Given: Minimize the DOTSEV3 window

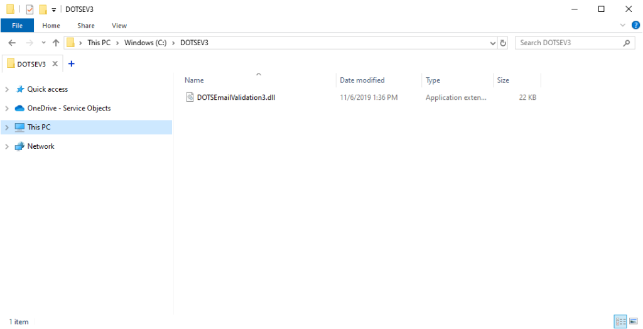Looking at the screenshot, I should 574,9.
